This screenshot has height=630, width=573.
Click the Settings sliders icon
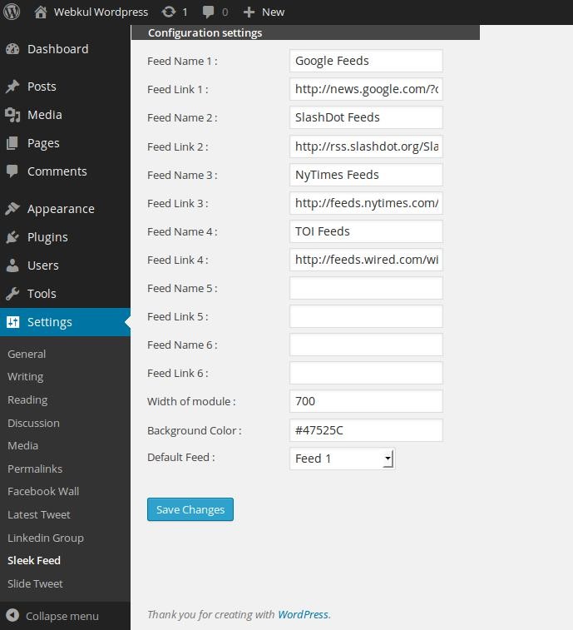point(12,322)
